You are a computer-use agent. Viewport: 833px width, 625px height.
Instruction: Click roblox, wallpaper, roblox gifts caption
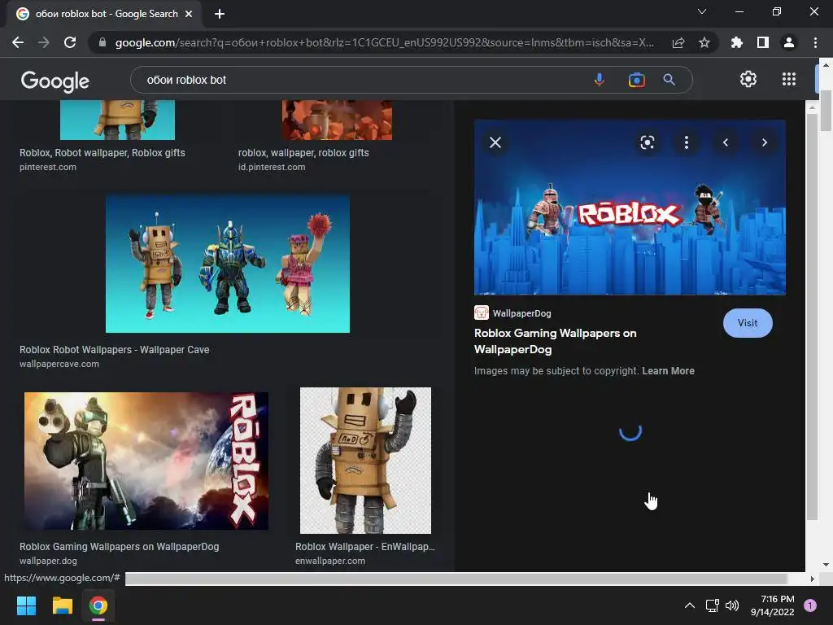coord(303,152)
